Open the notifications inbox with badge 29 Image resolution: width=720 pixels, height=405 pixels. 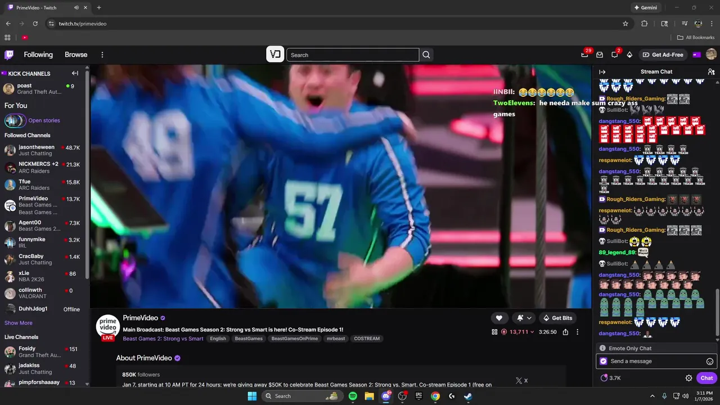click(585, 55)
